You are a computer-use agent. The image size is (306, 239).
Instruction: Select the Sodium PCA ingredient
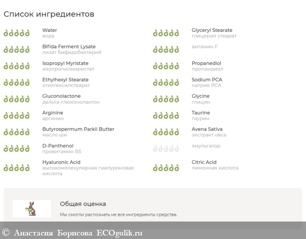[x=207, y=80]
